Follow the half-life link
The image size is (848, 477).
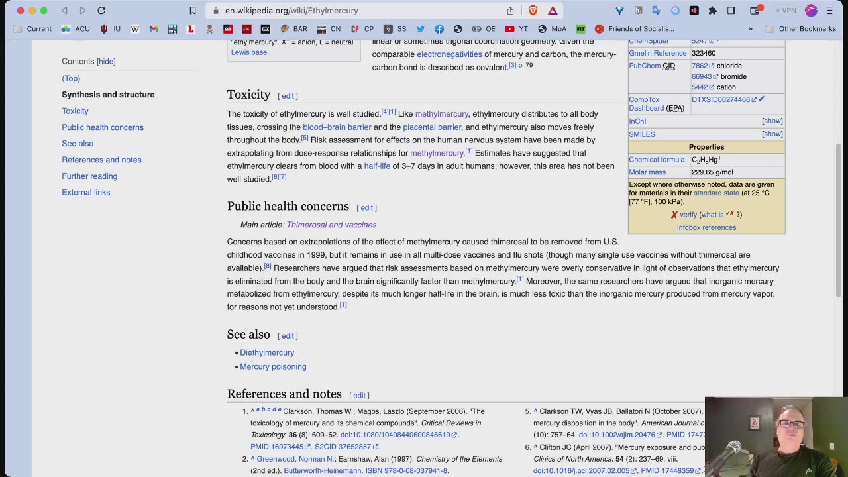377,166
